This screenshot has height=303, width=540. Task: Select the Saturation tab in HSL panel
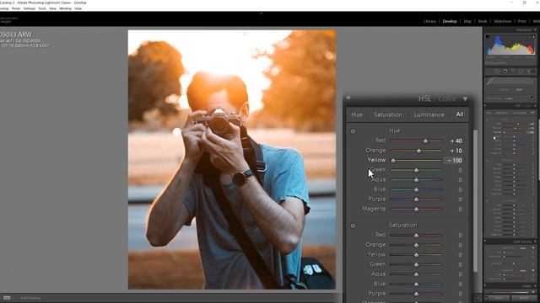388,114
